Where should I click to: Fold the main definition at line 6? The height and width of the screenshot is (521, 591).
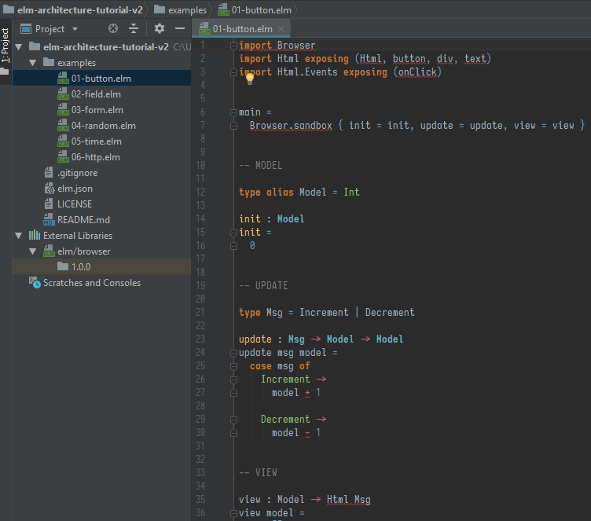pyautogui.click(x=233, y=112)
